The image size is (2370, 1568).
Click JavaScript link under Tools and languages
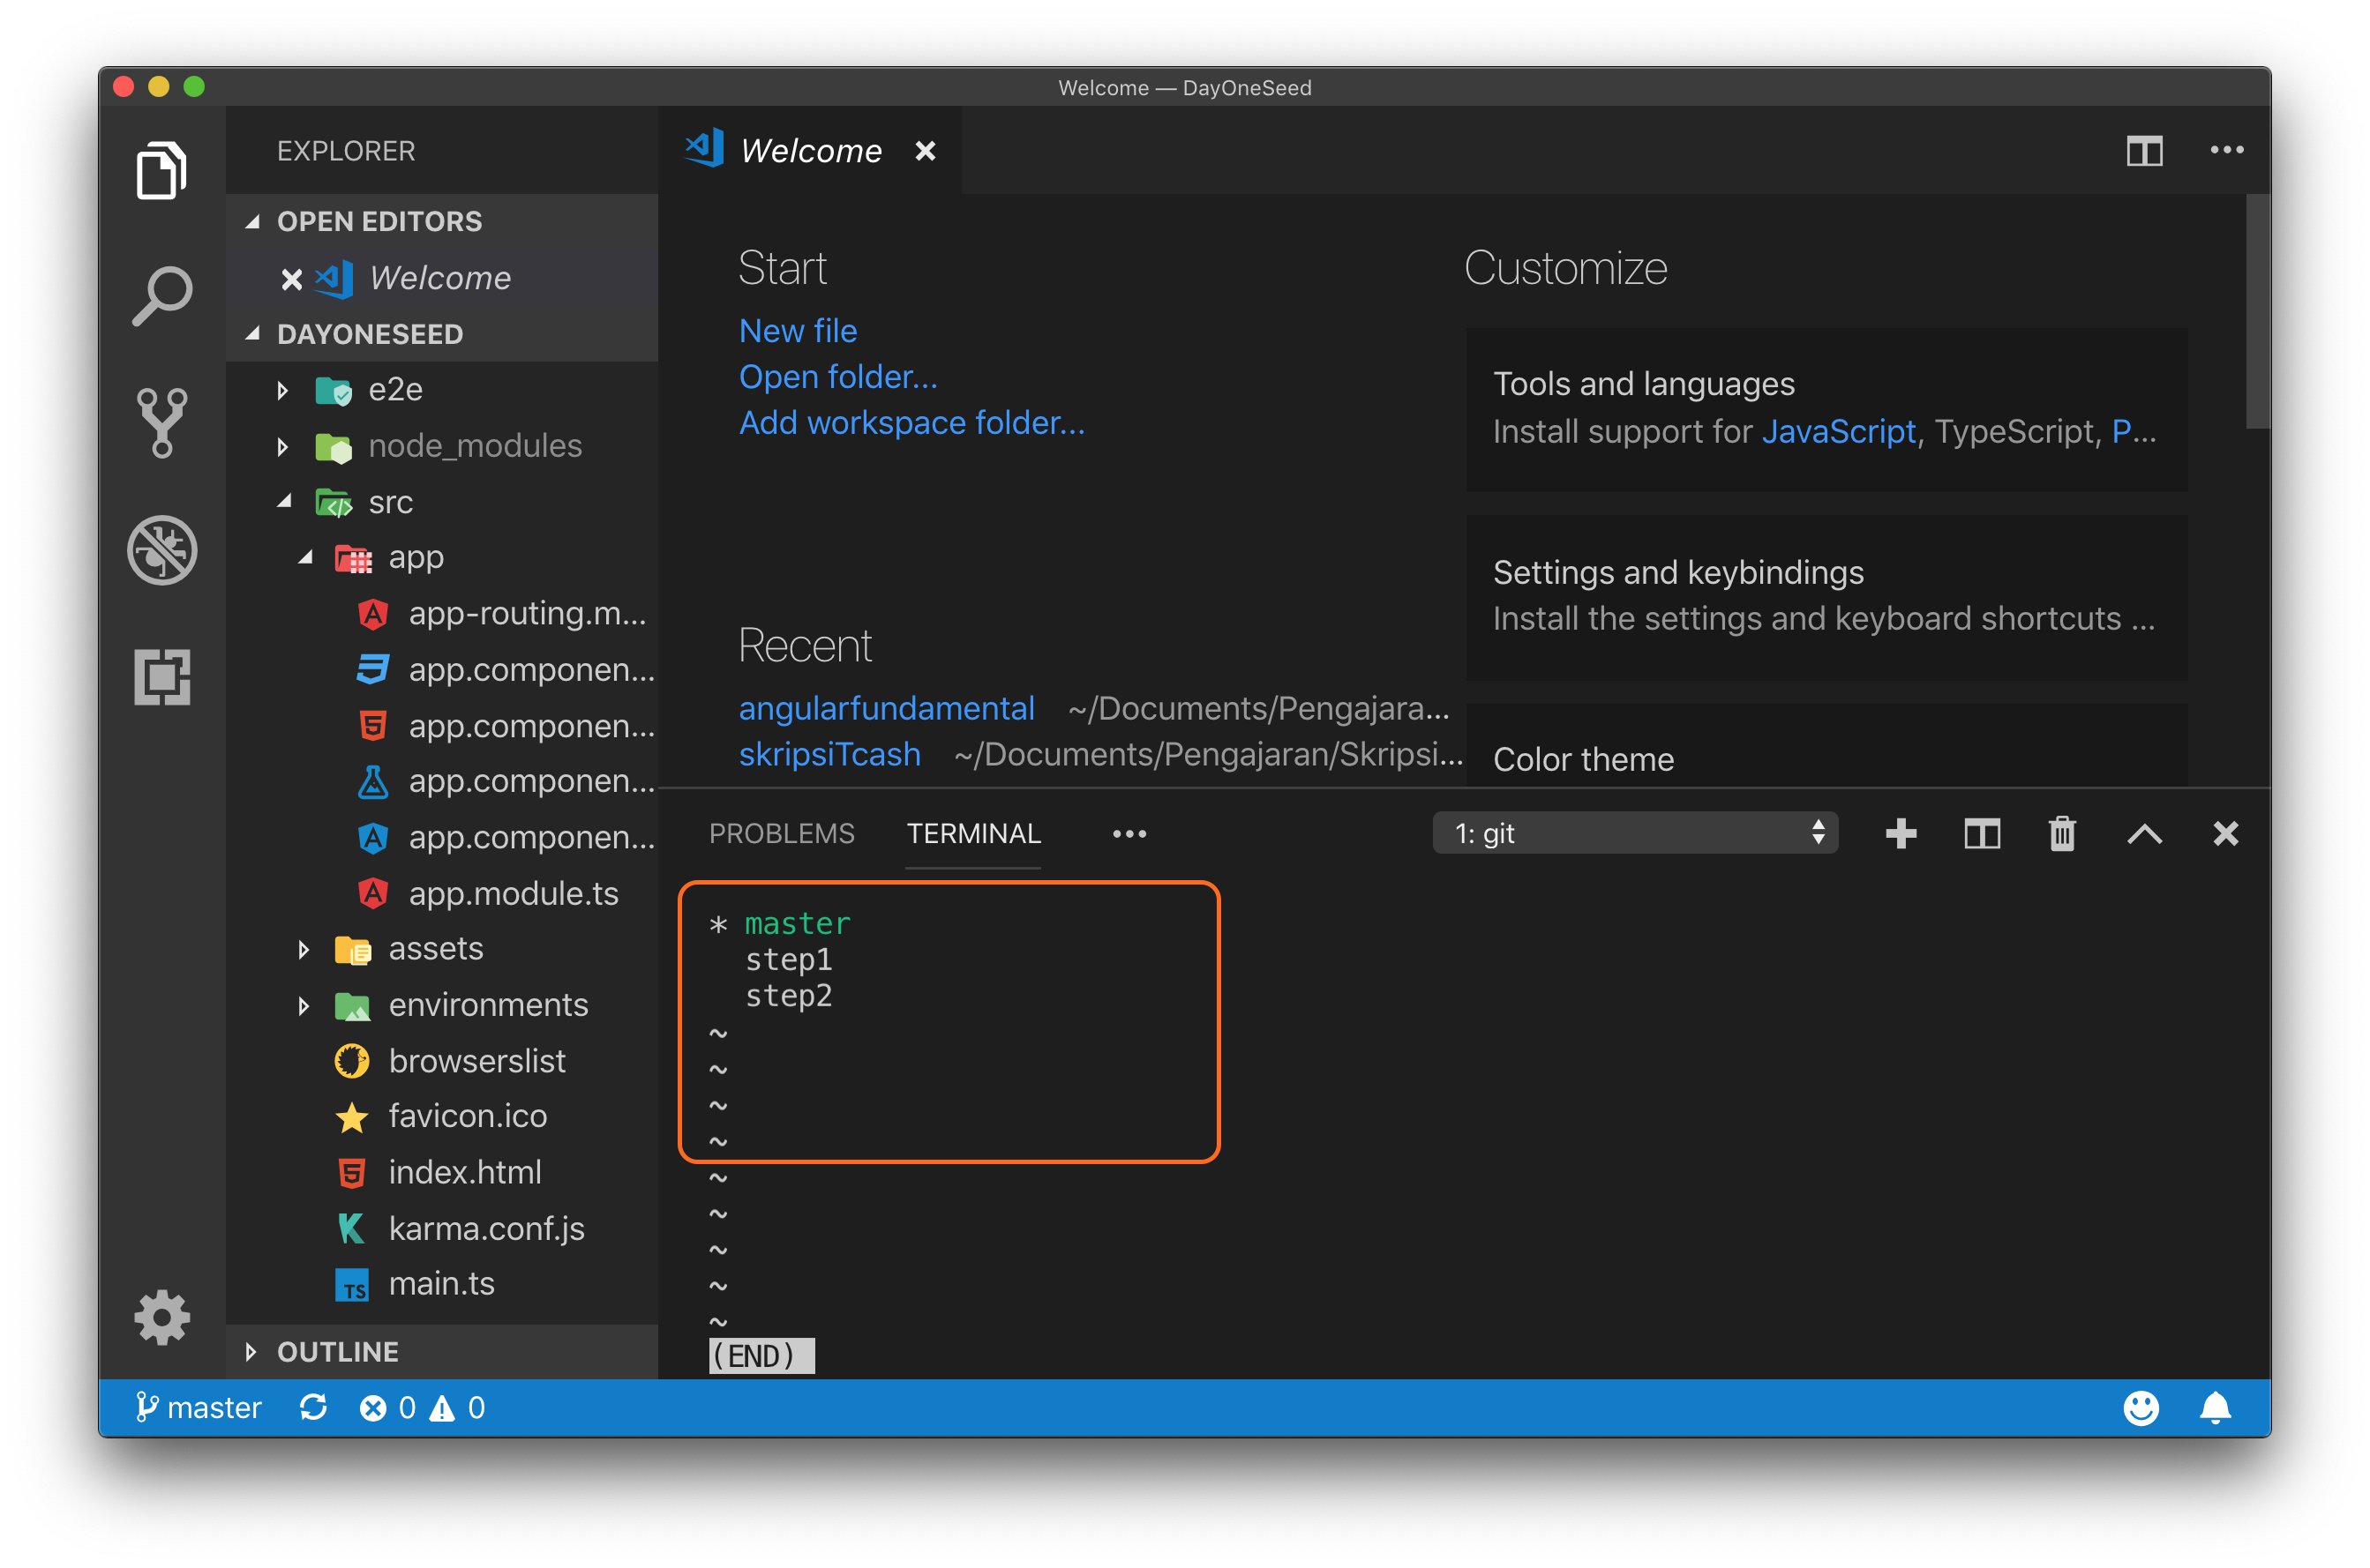1838,431
